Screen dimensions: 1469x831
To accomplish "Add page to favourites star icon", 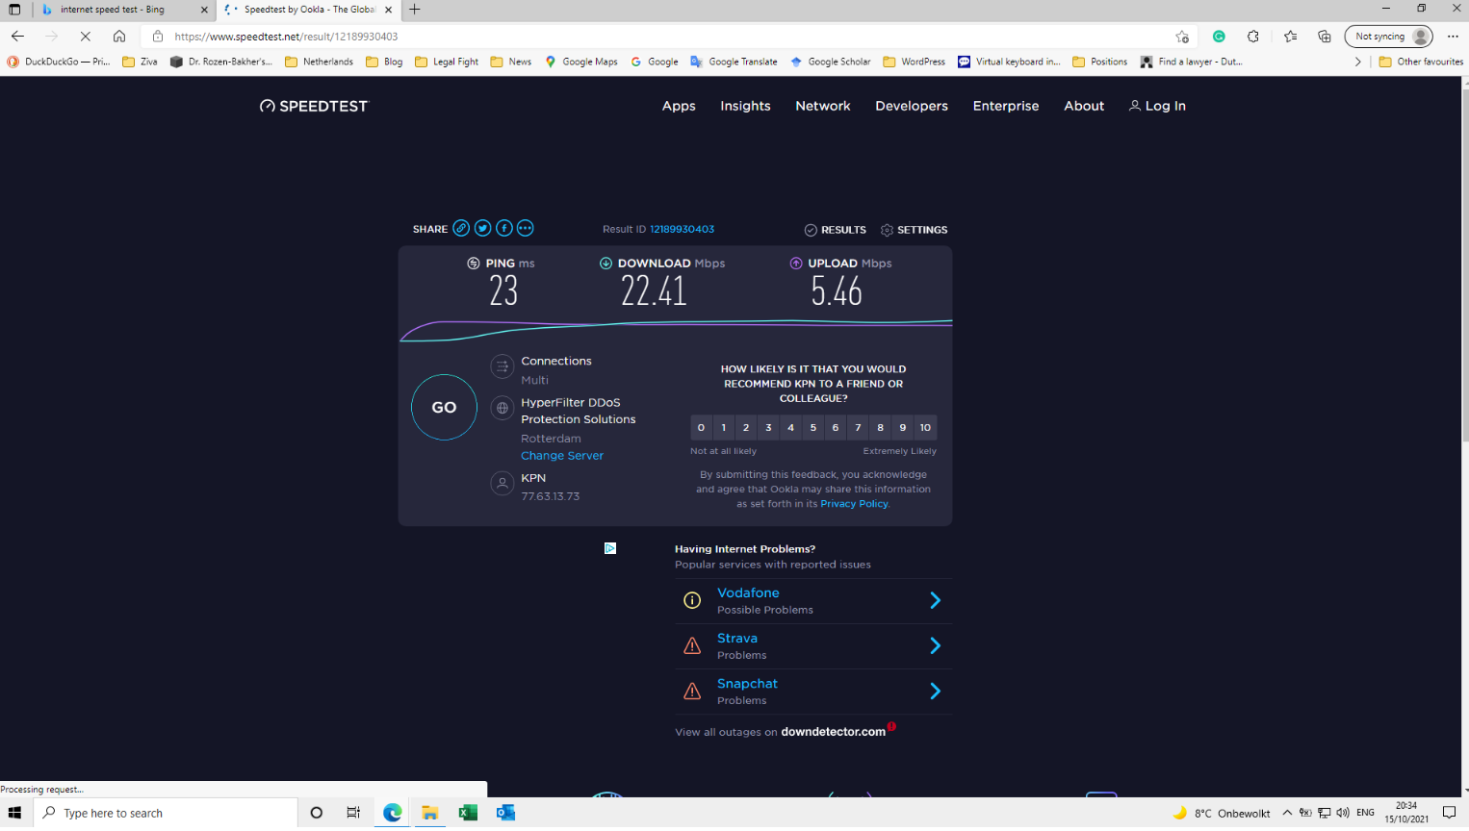I will tap(1182, 37).
